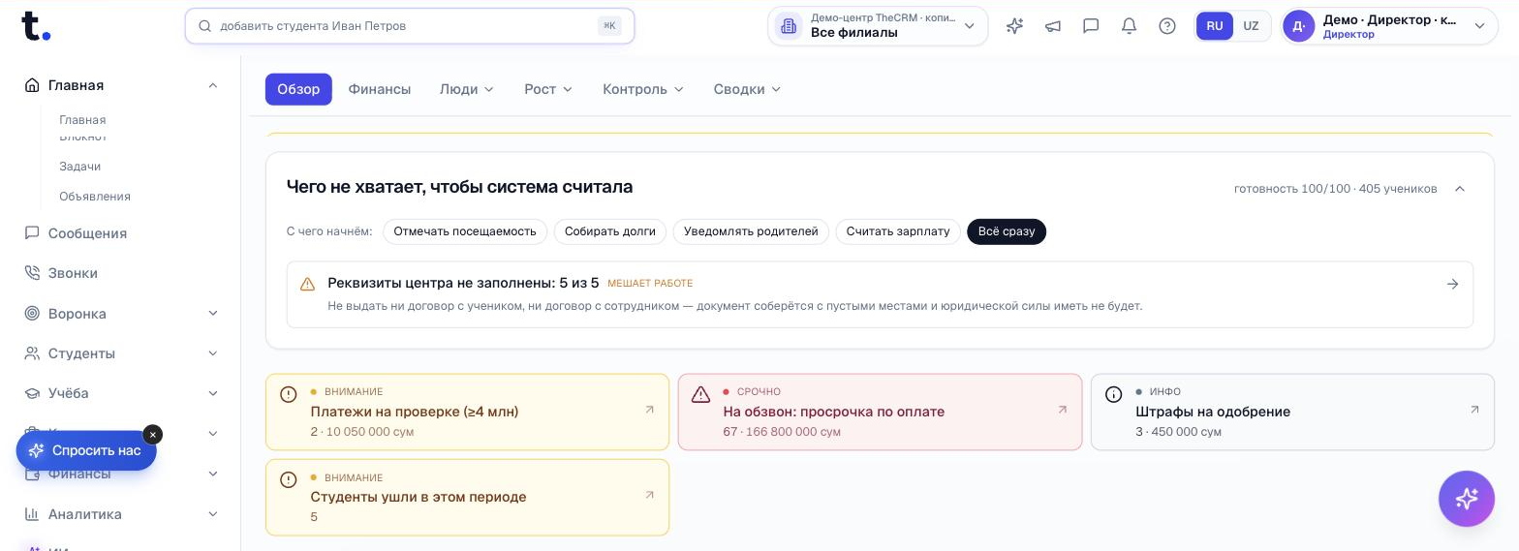The image size is (1519, 551).
Task: Open arrow icon on Штрафы на одобрение card
Action: tap(1475, 410)
